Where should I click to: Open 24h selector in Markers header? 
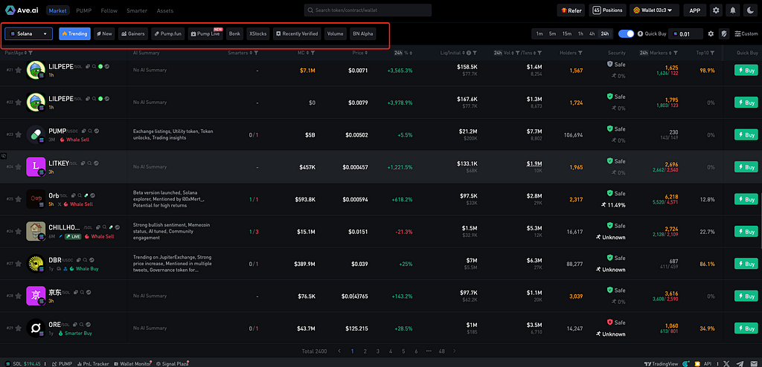coord(644,53)
